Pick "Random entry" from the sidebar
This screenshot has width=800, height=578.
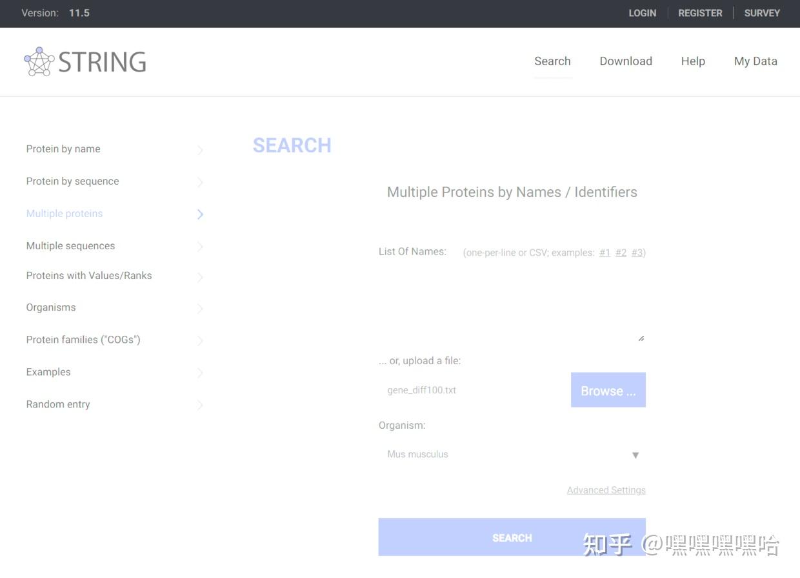click(x=57, y=404)
